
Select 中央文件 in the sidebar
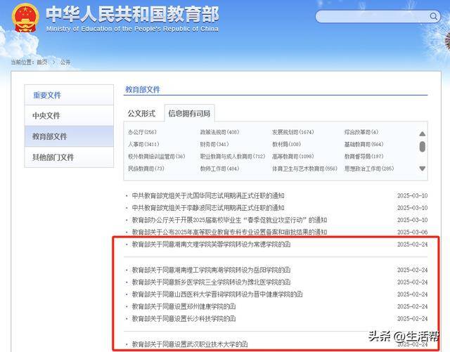(x=69, y=115)
